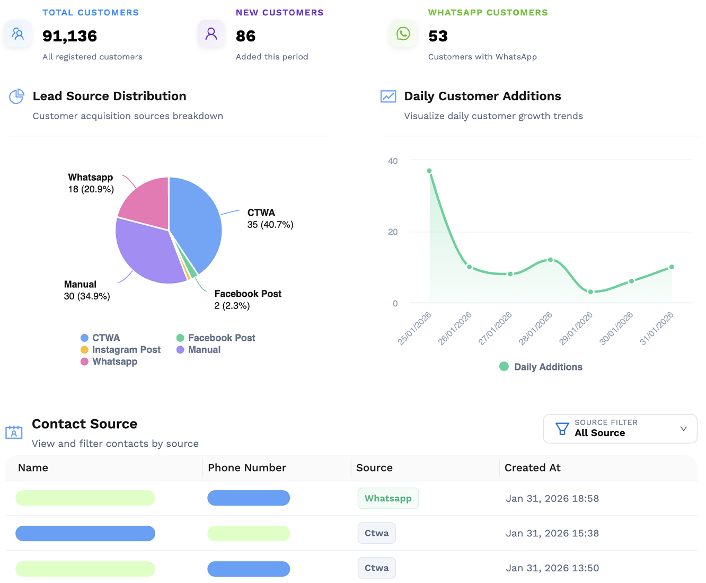
Task: Click the WhatsApp Customers logo icon
Action: [x=403, y=33]
